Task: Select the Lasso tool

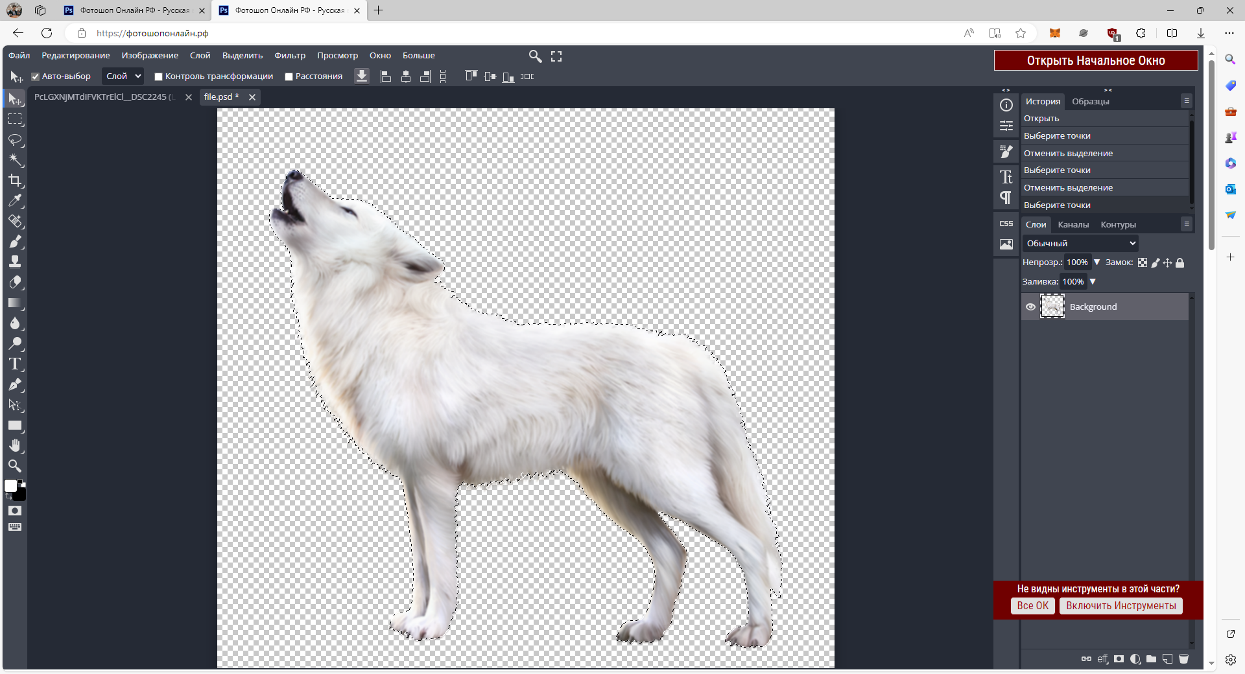Action: (x=16, y=140)
